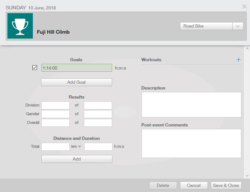Click the SUNDAY day label
This screenshot has height=192, width=250.
point(16,8)
